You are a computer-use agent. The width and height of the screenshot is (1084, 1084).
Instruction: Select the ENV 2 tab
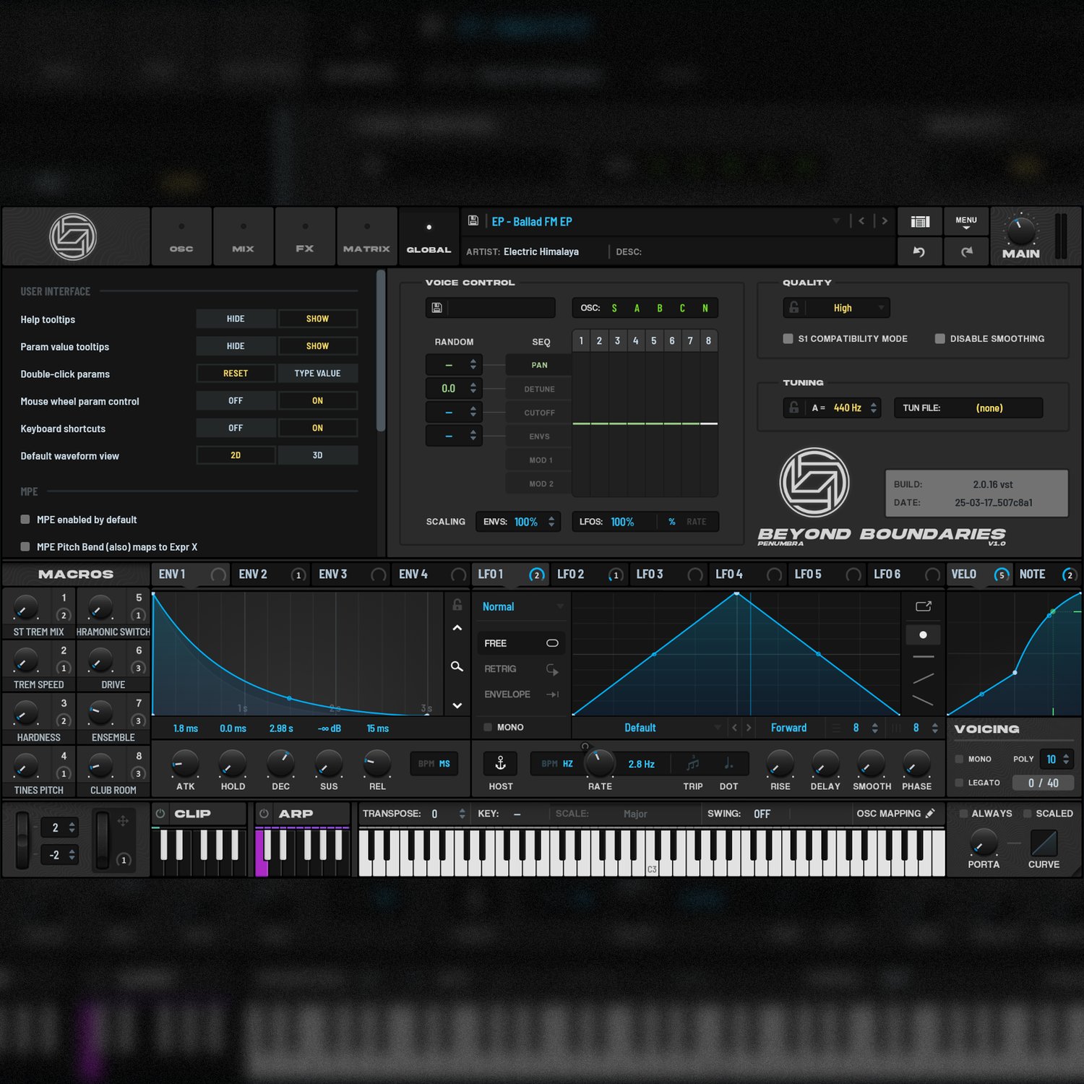(x=271, y=574)
